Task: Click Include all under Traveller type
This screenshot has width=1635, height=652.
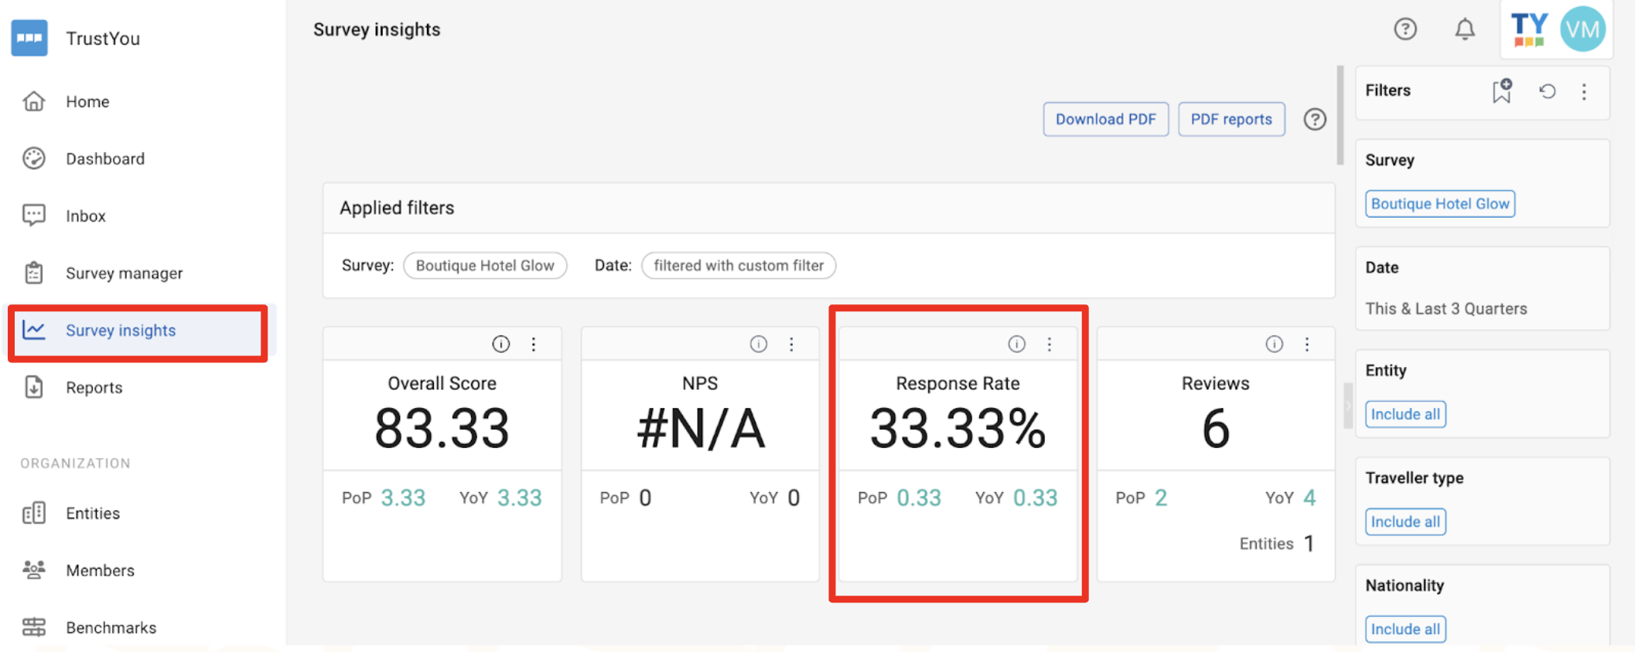Action: 1405,521
